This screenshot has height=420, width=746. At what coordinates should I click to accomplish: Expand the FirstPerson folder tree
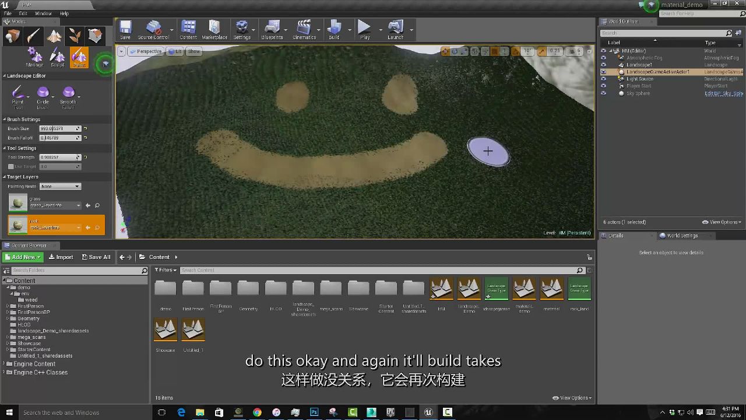(x=8, y=306)
